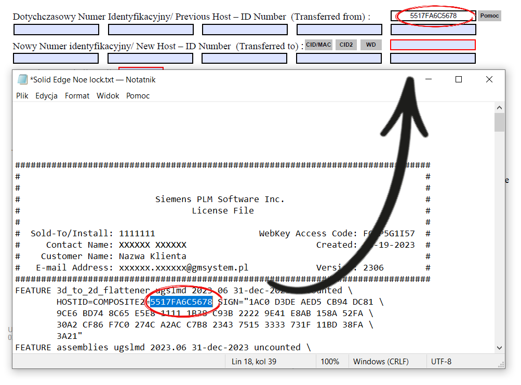Image resolution: width=521 pixels, height=385 pixels.
Task: Click 'Lin 18, kol 39' in the status bar
Action: coord(254,362)
